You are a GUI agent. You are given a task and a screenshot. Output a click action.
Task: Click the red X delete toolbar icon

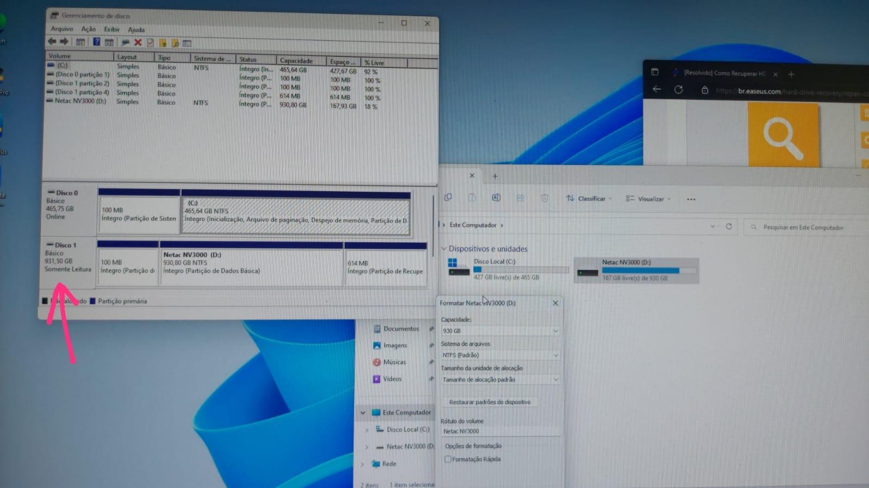point(138,42)
